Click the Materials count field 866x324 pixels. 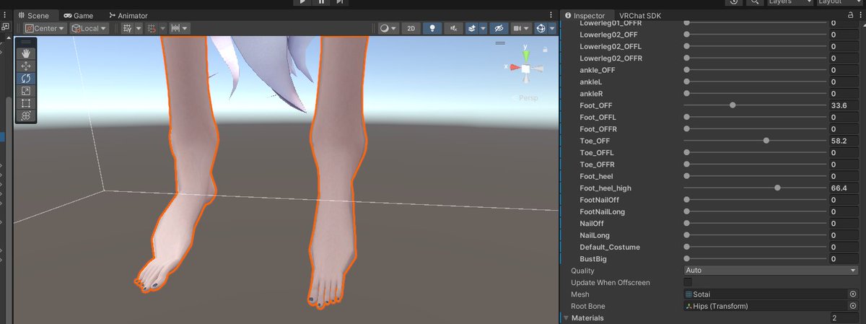[x=844, y=318]
